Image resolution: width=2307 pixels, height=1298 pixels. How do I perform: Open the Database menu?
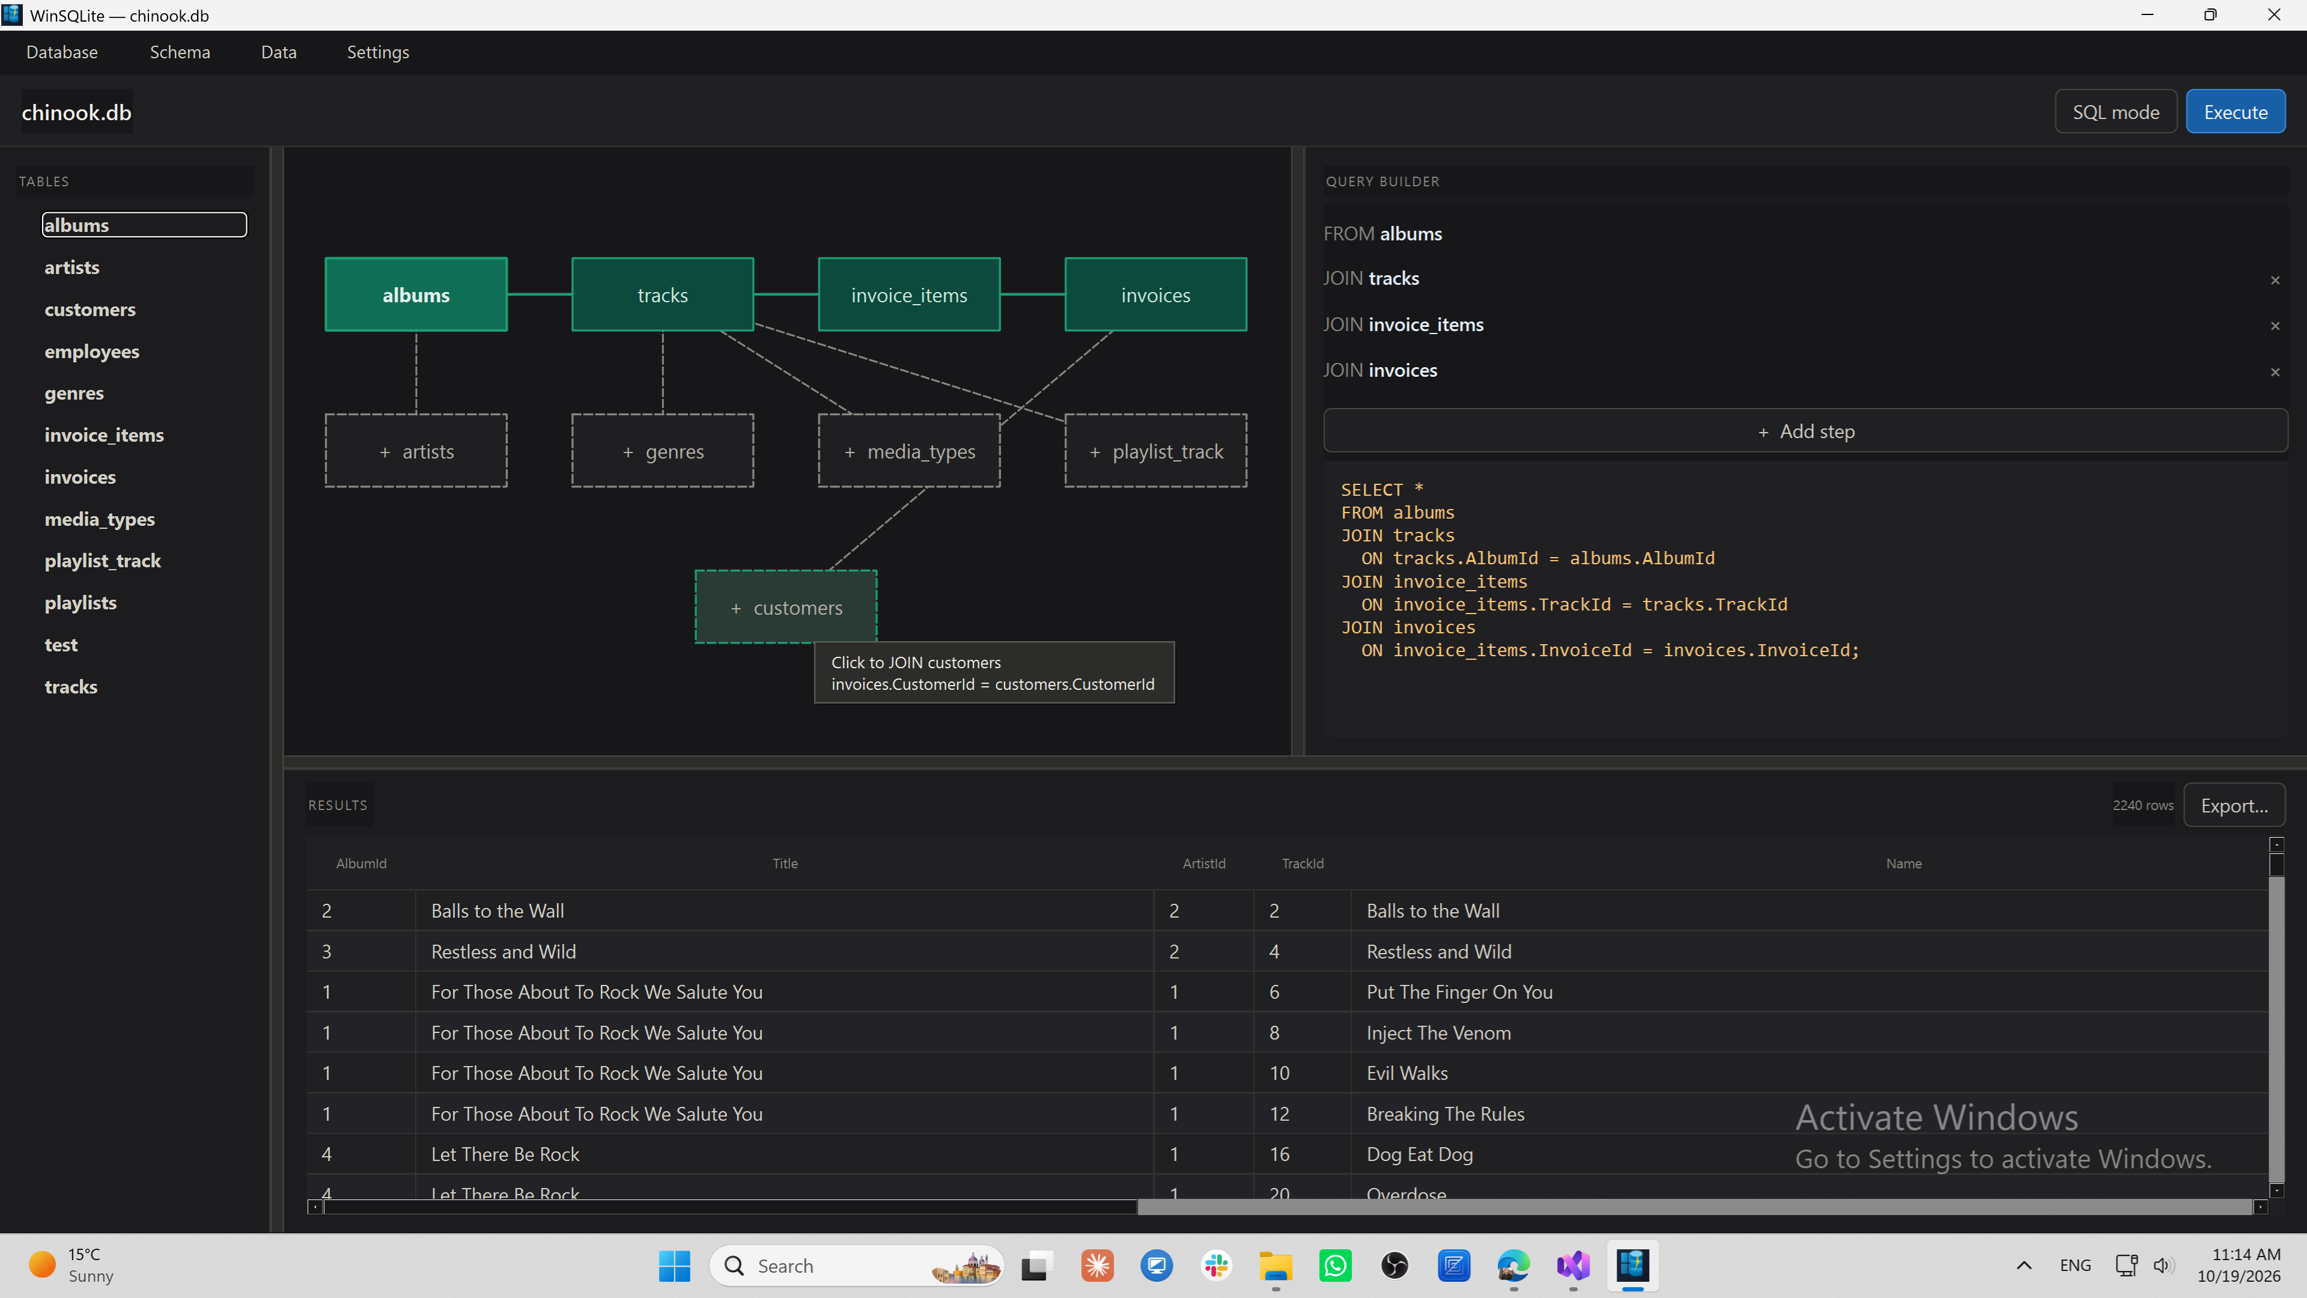62,52
